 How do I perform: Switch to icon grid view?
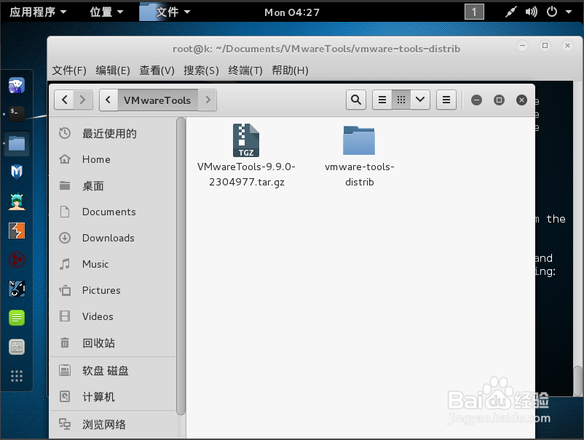pos(401,100)
